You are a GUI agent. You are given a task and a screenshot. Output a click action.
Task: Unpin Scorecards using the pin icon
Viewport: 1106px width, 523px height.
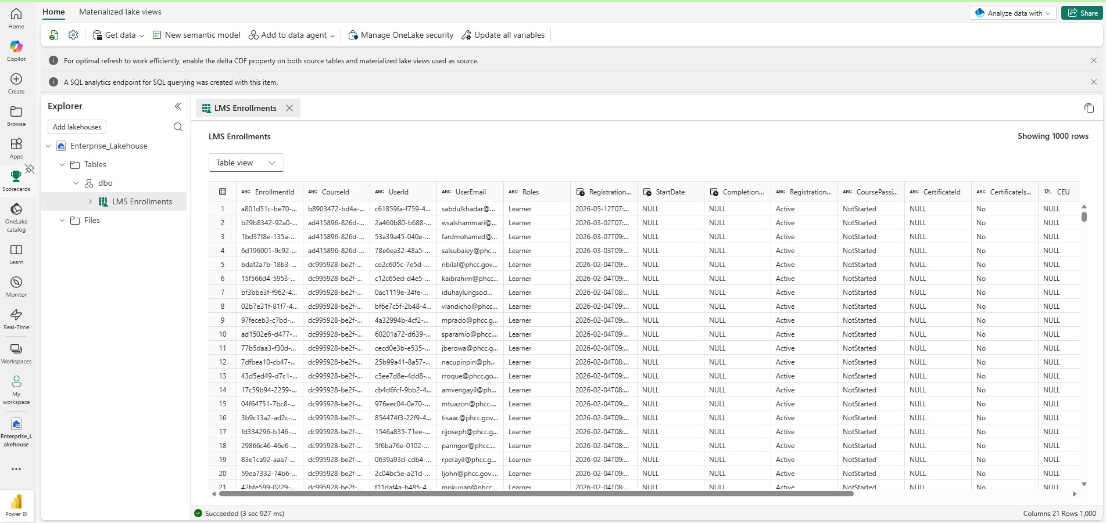pos(30,169)
